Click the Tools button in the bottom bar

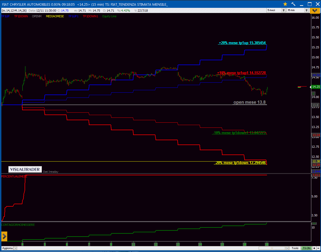(x=295, y=248)
